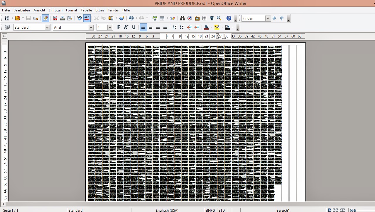
Task: Click the Align Right icon
Action: click(158, 27)
